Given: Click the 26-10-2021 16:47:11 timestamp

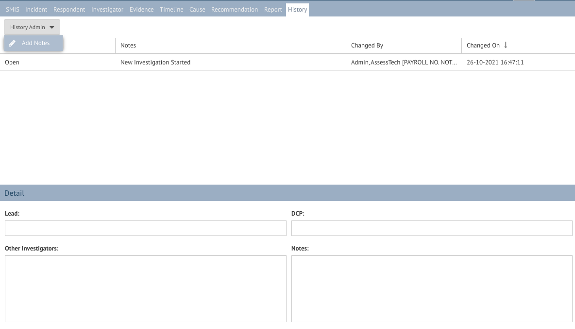Looking at the screenshot, I should click(x=495, y=62).
